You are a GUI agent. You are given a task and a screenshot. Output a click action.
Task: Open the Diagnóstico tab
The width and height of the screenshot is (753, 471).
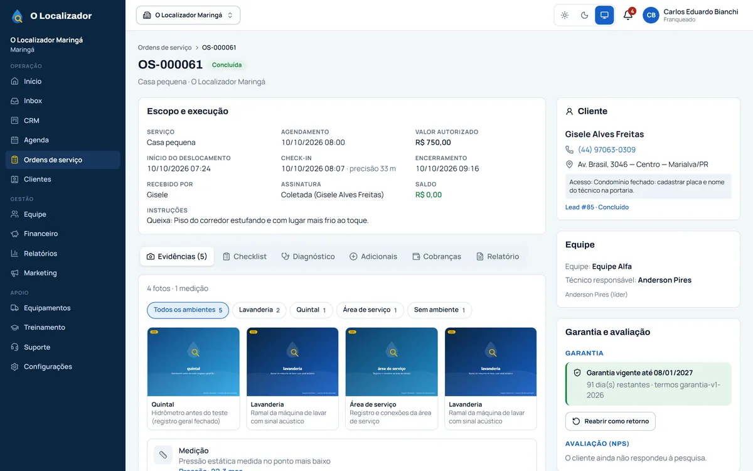(308, 256)
